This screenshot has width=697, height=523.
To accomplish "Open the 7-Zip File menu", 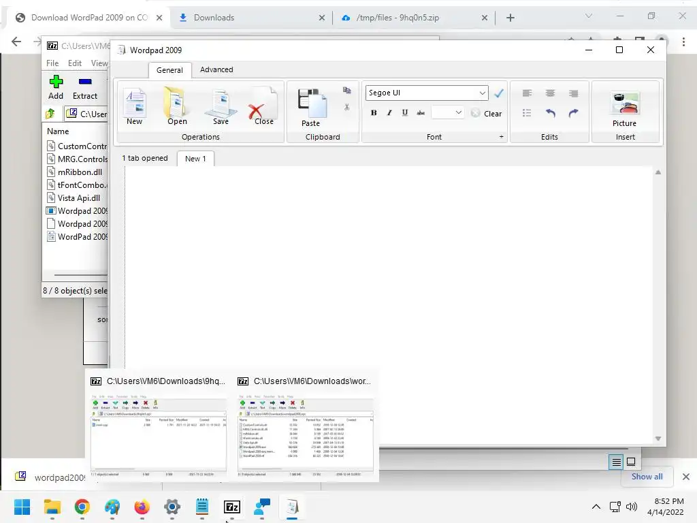I will pyautogui.click(x=52, y=63).
